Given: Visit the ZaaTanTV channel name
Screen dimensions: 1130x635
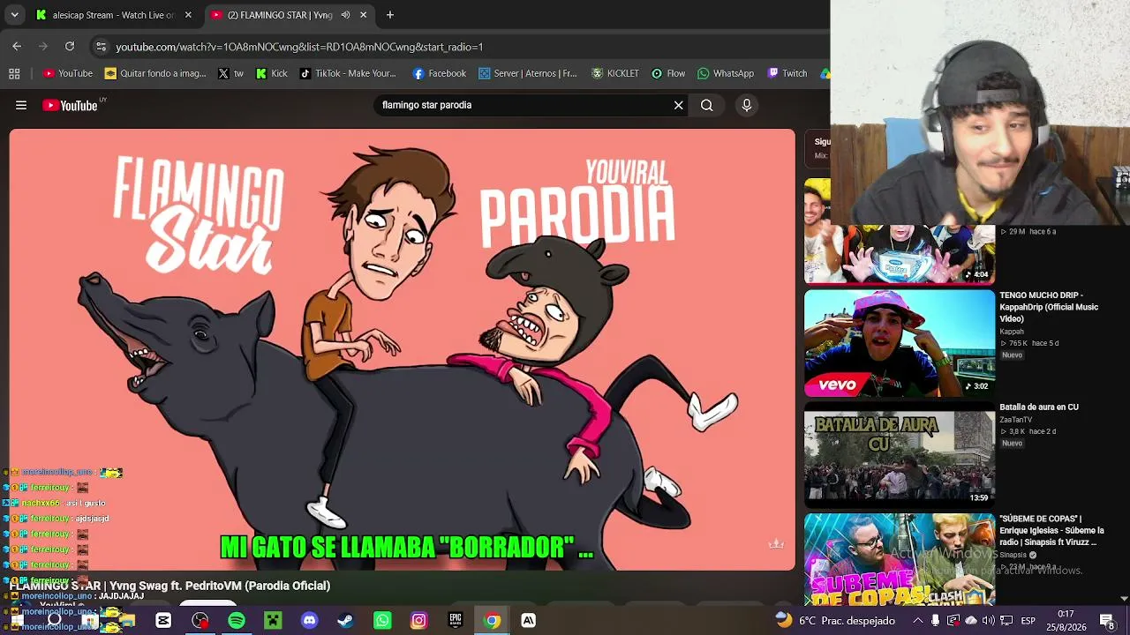Looking at the screenshot, I should pos(1016,420).
